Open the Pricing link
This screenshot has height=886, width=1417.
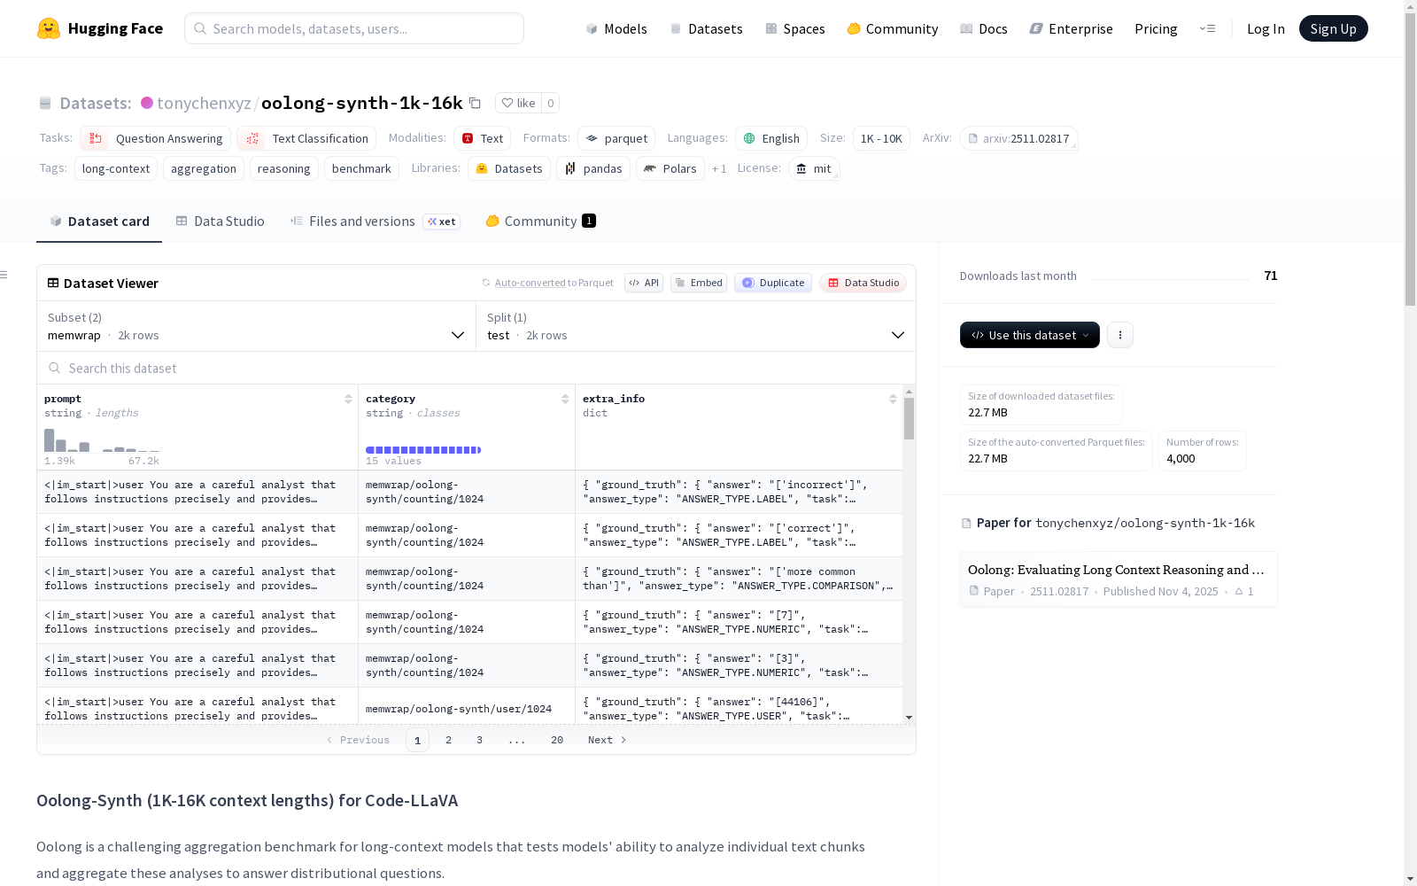coord(1156,28)
